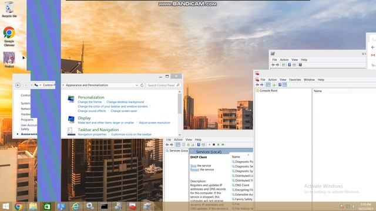
Task: Open the address bar dropdown in Control Panel
Action: 136,85
